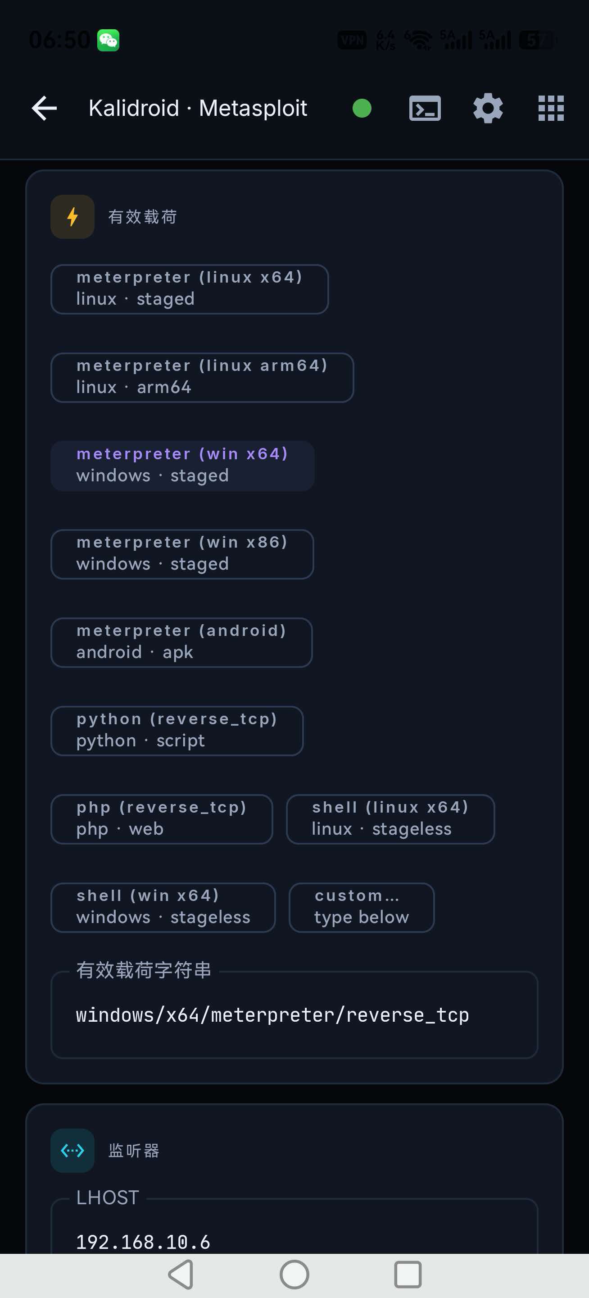Image resolution: width=589 pixels, height=1298 pixels.
Task: Choose shell (win x64) stageless chip
Action: (x=163, y=908)
